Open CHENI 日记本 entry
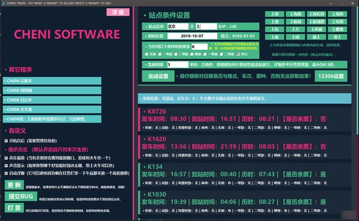359x221 pixels. 52,100
